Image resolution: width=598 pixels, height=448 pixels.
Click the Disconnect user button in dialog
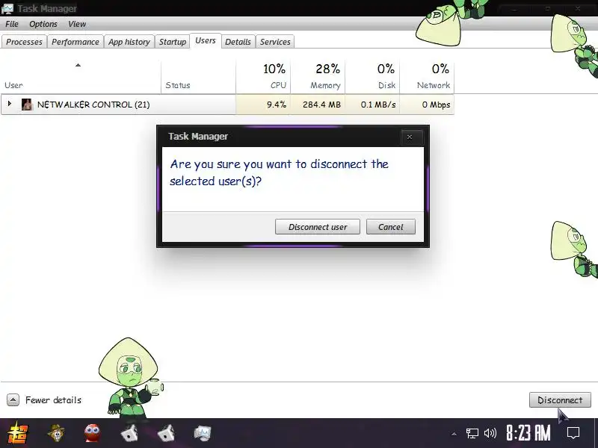pyautogui.click(x=317, y=227)
